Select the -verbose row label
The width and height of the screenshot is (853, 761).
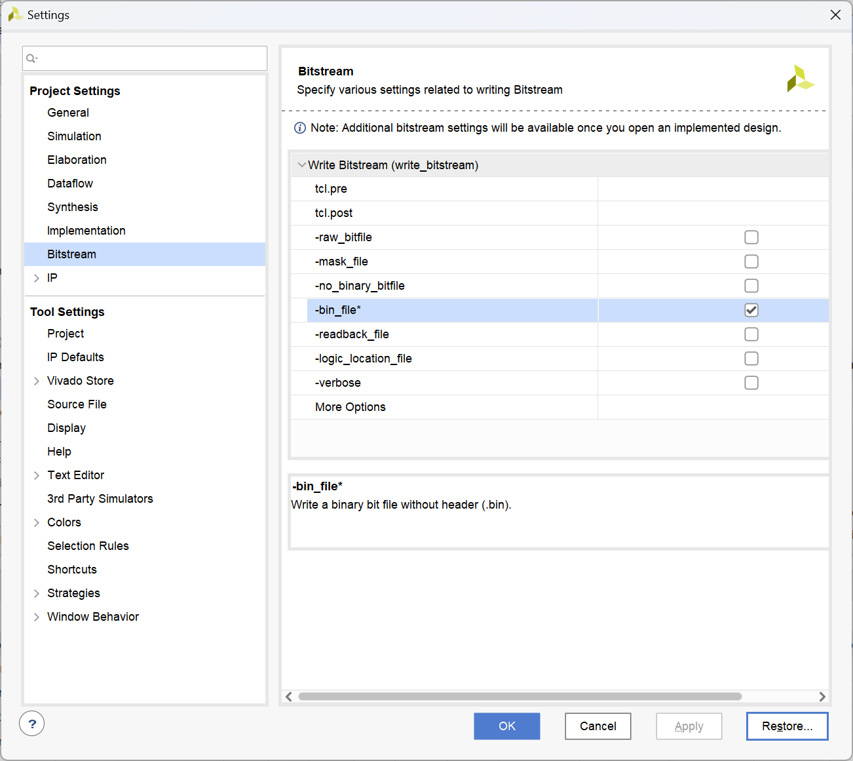[337, 383]
